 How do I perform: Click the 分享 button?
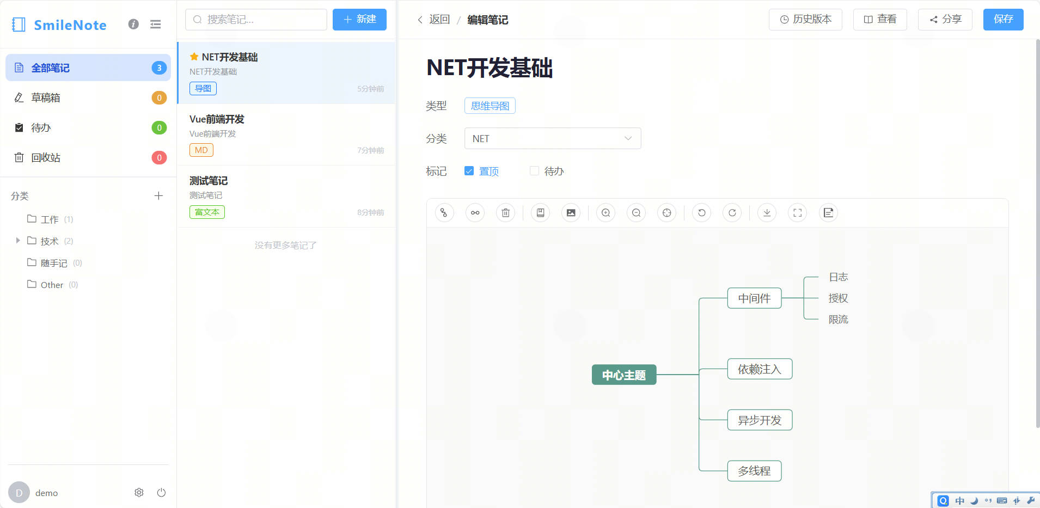945,20
